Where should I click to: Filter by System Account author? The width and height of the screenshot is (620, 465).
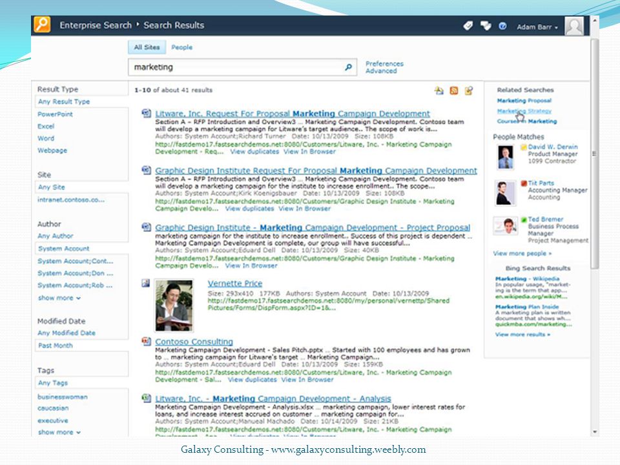(64, 249)
